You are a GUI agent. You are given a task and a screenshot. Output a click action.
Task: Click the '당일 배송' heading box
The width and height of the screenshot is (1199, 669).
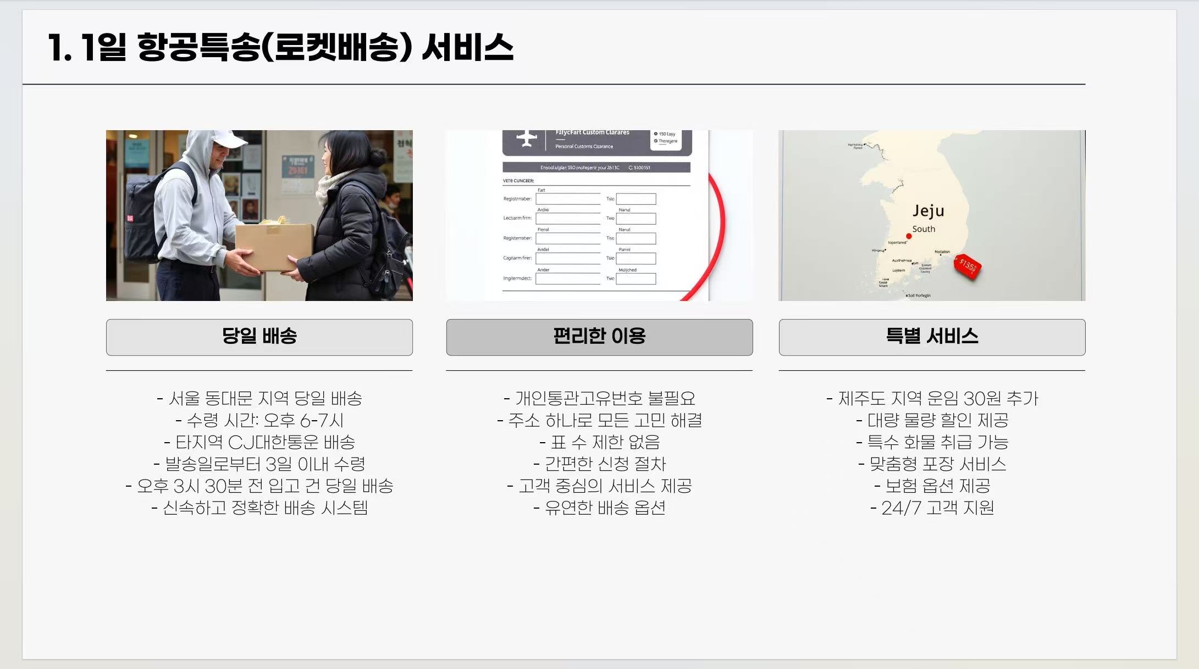click(259, 337)
